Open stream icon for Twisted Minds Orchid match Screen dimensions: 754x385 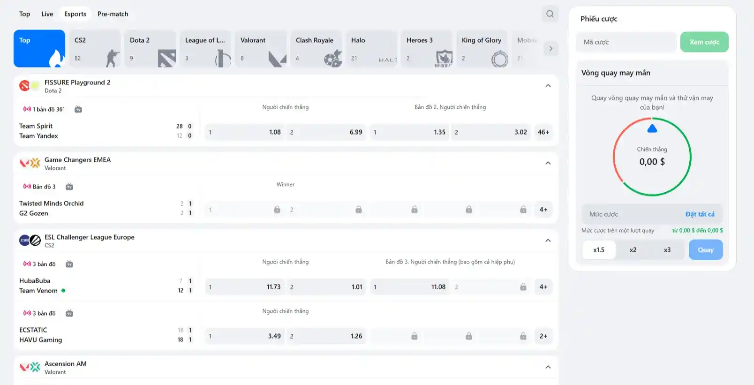tap(69, 187)
